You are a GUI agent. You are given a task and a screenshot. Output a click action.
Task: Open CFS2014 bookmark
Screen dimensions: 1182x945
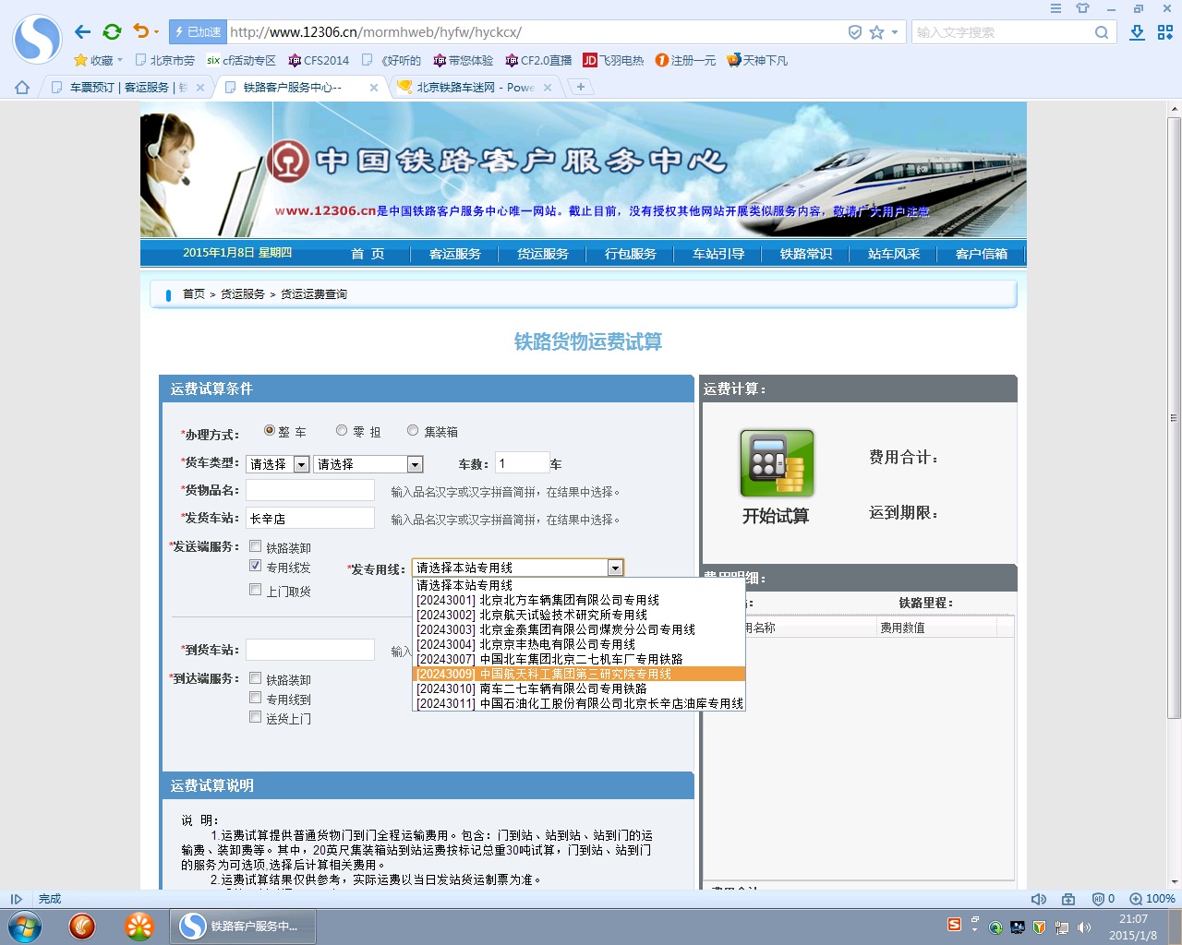click(x=319, y=60)
